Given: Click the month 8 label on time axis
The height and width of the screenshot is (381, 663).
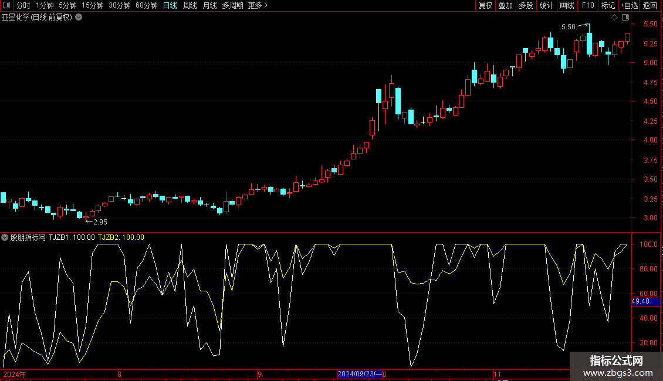Looking at the screenshot, I should click(x=119, y=374).
